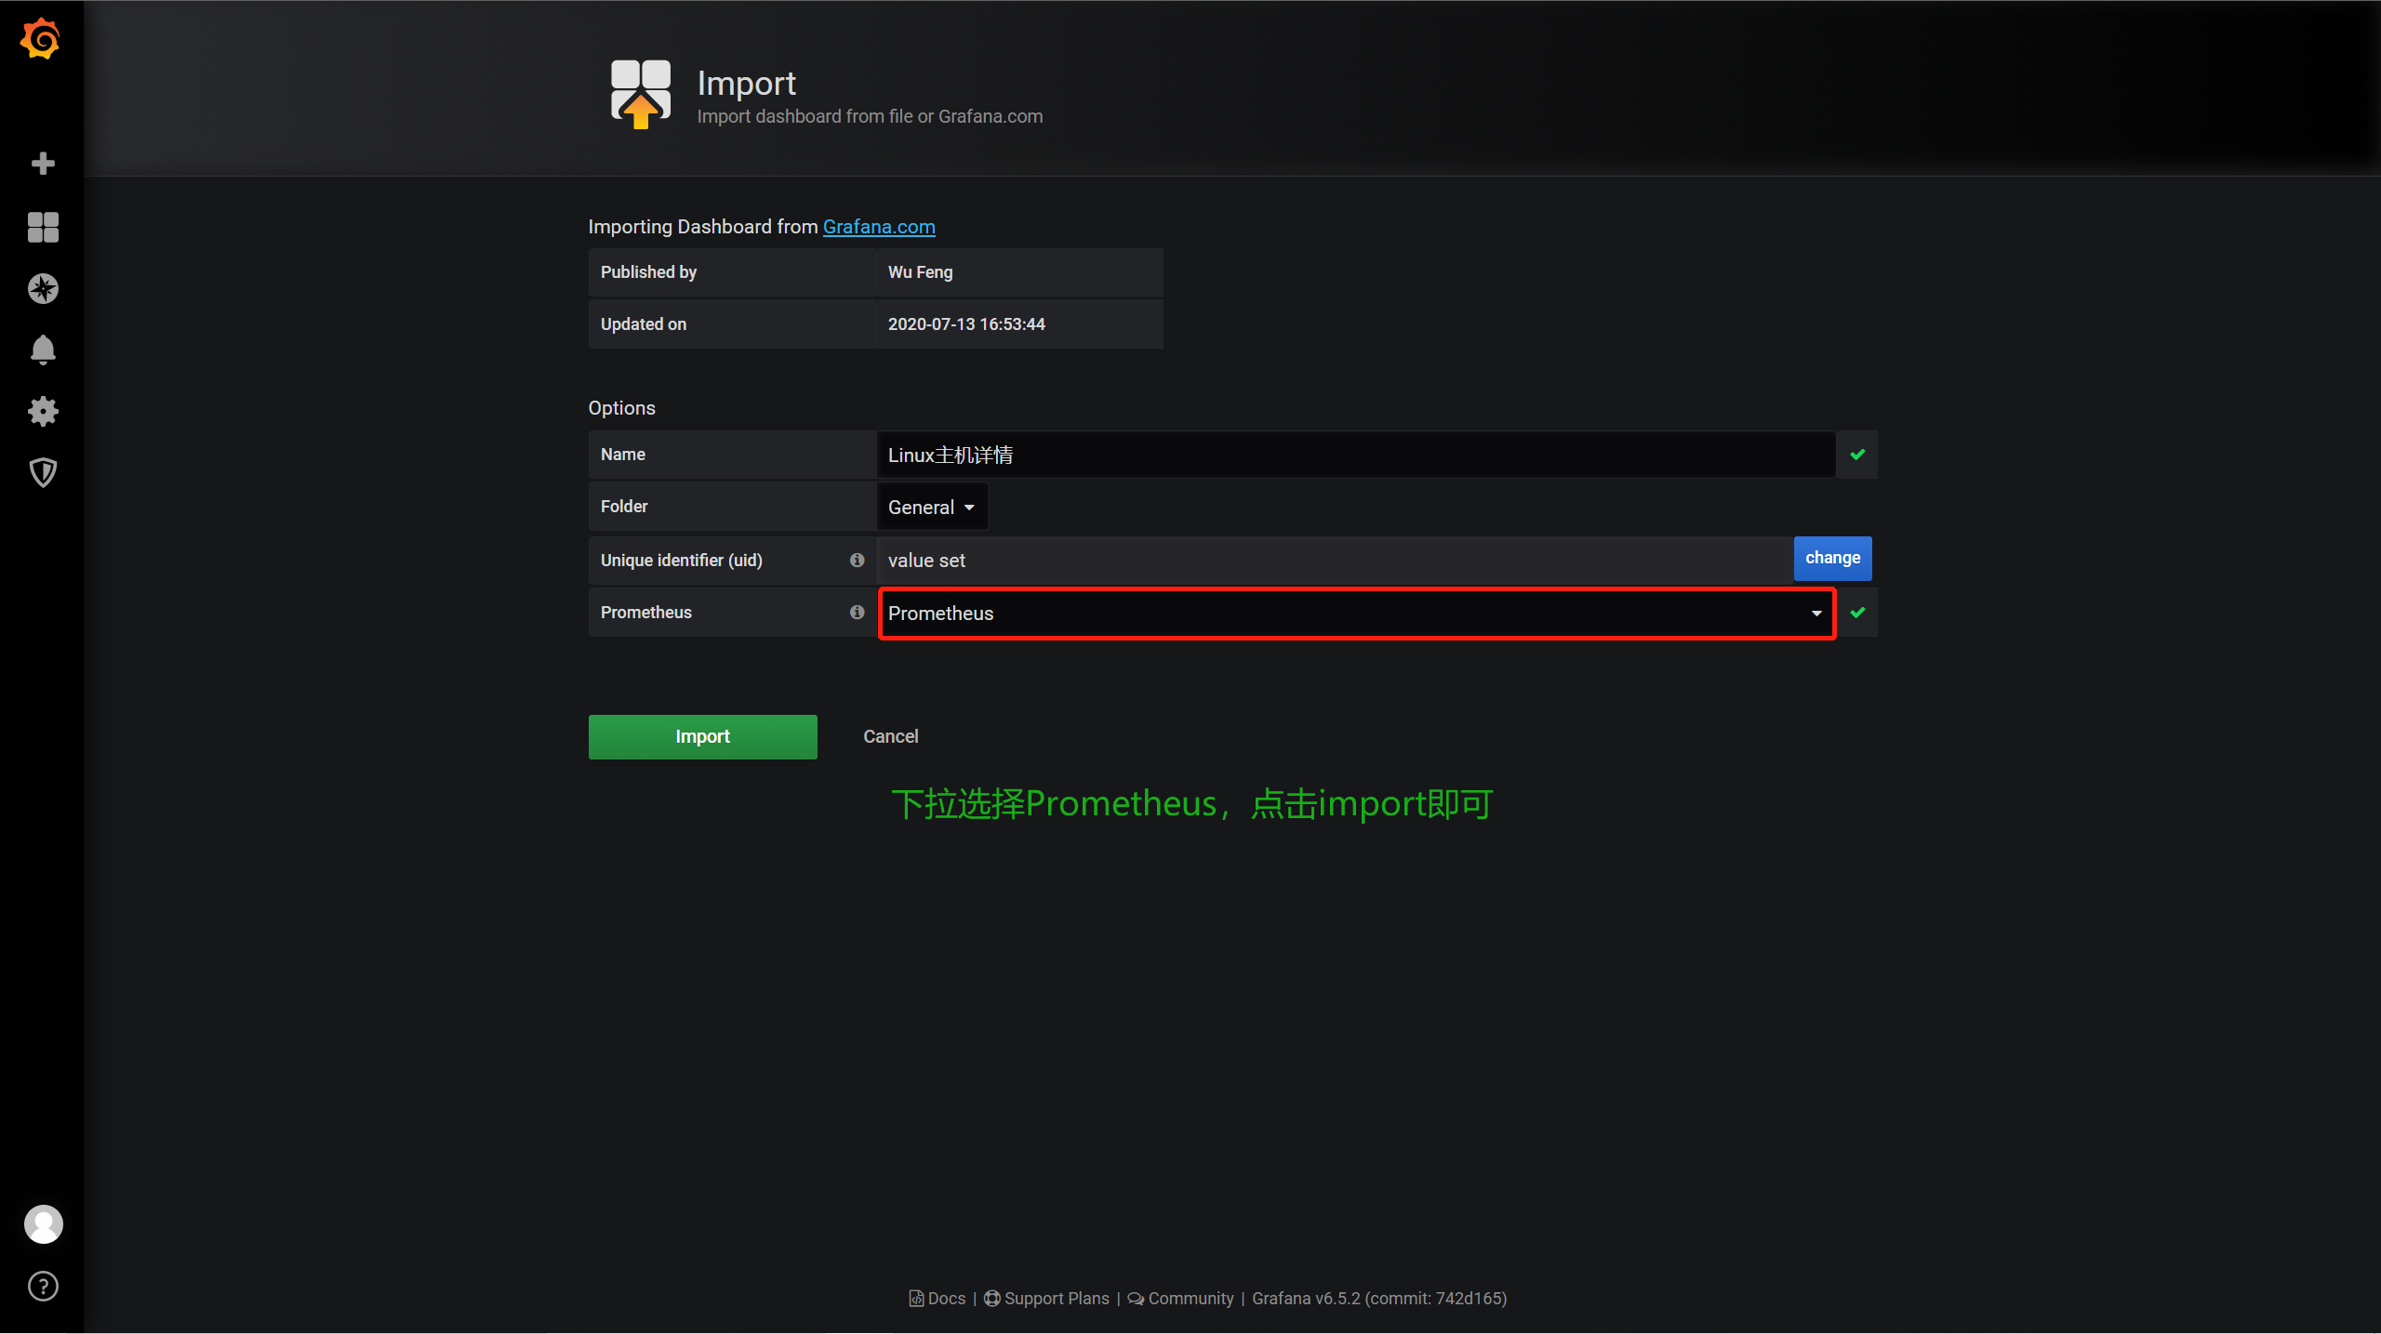2381x1334 pixels.
Task: Open the Grafana.com link
Action: 878,227
